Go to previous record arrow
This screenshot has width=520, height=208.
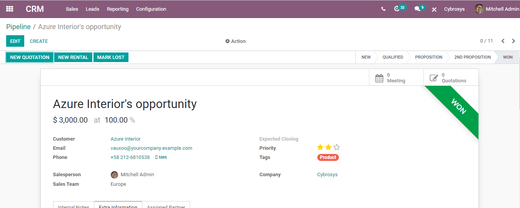click(503, 41)
